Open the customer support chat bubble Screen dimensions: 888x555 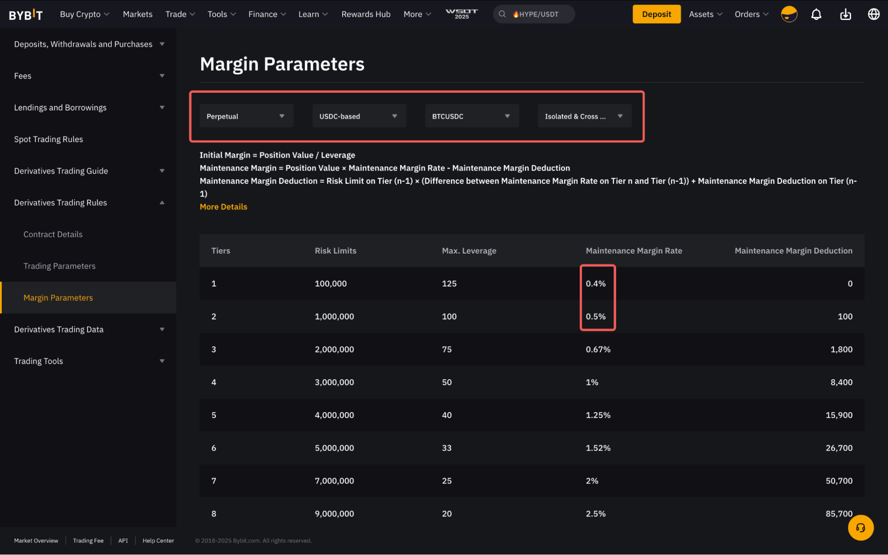pos(860,527)
